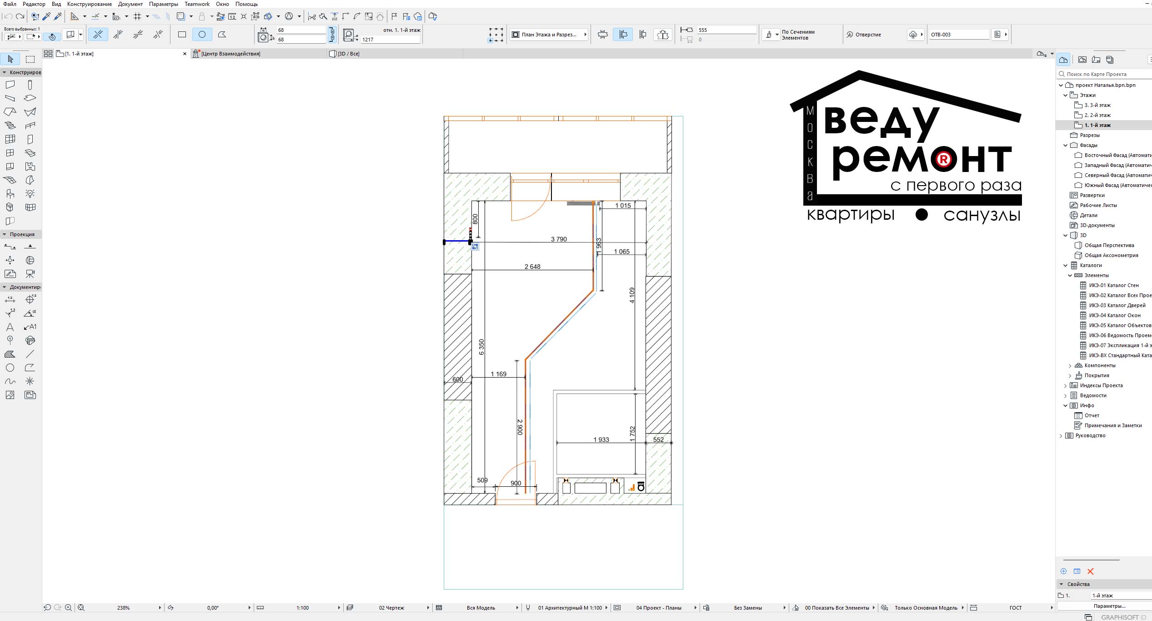Toggle the highlighted opening anchor option
The image size is (1152, 621).
[623, 34]
